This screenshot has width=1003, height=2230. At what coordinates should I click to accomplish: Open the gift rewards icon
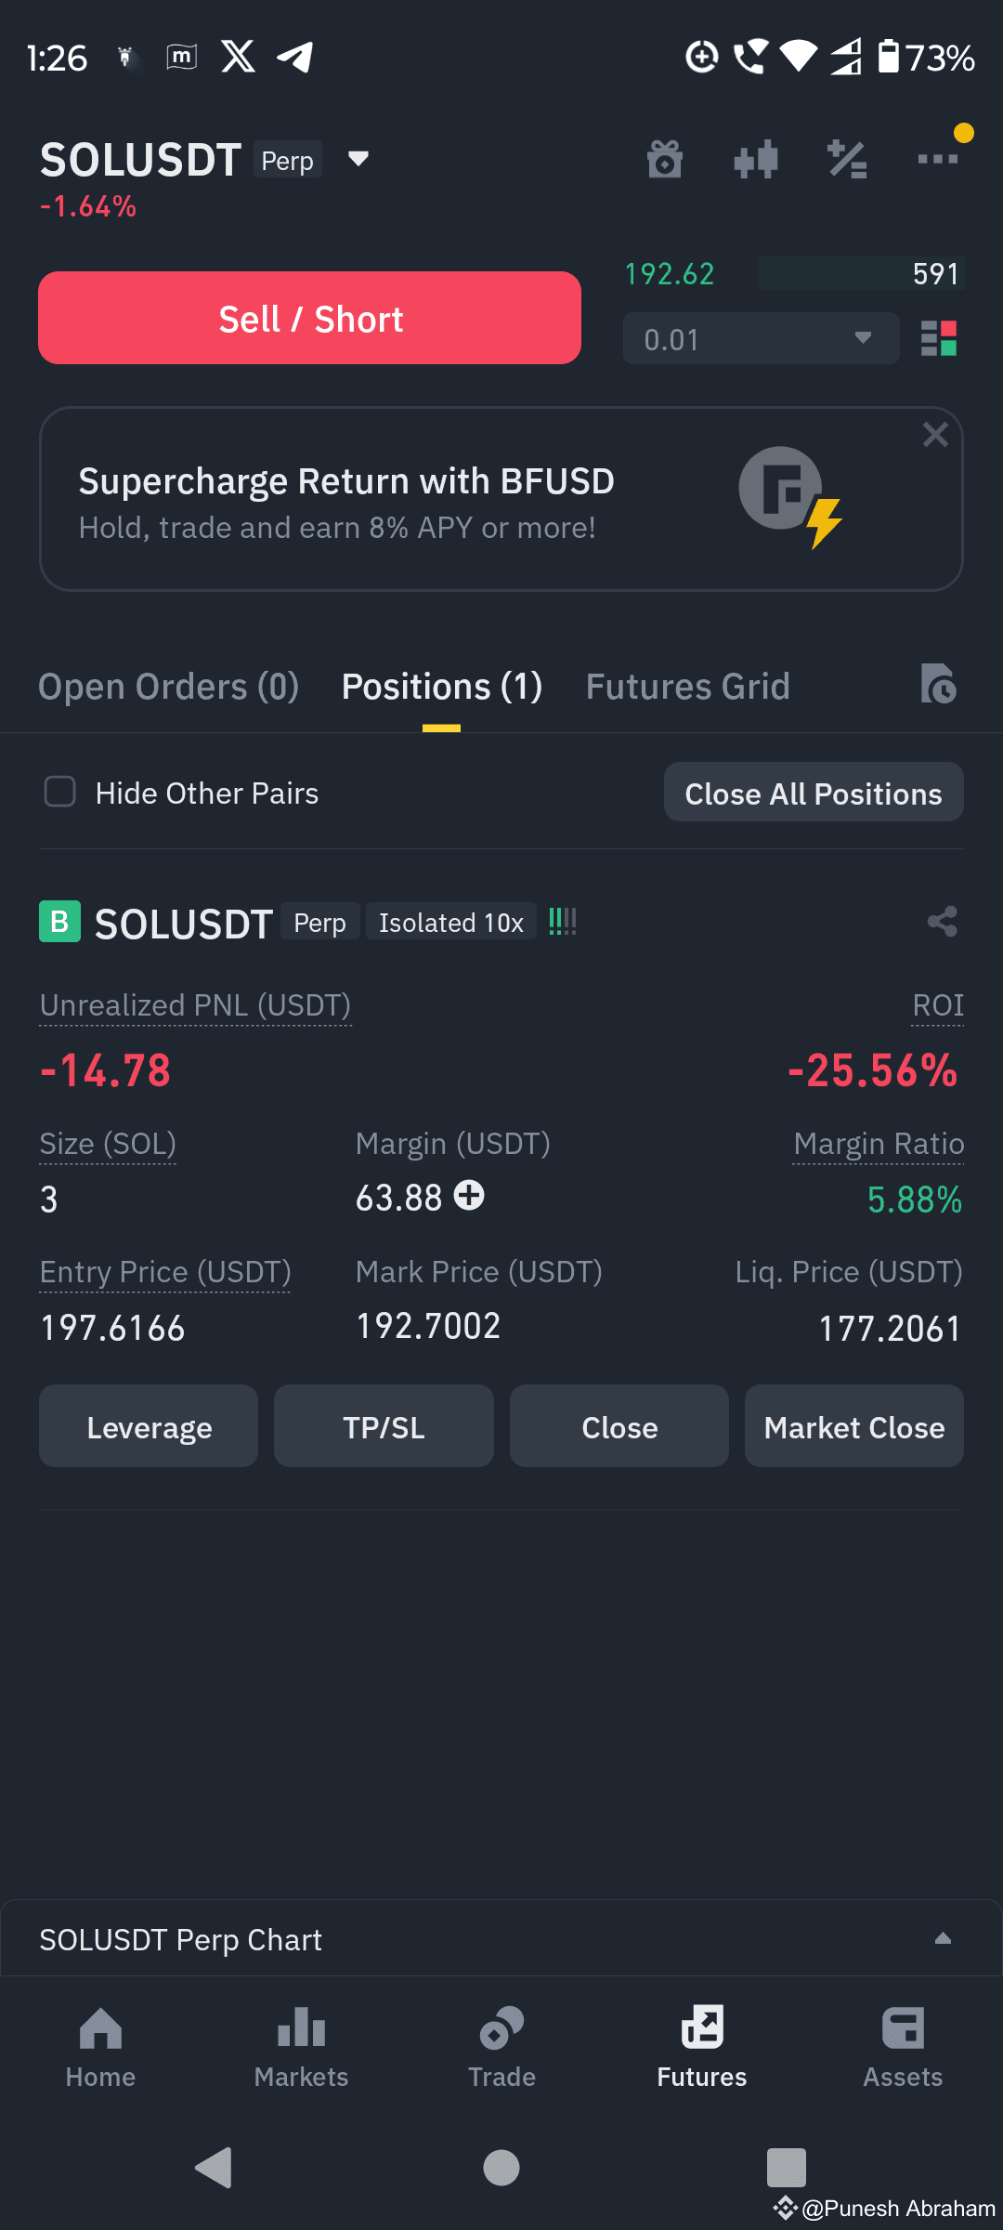click(x=665, y=159)
